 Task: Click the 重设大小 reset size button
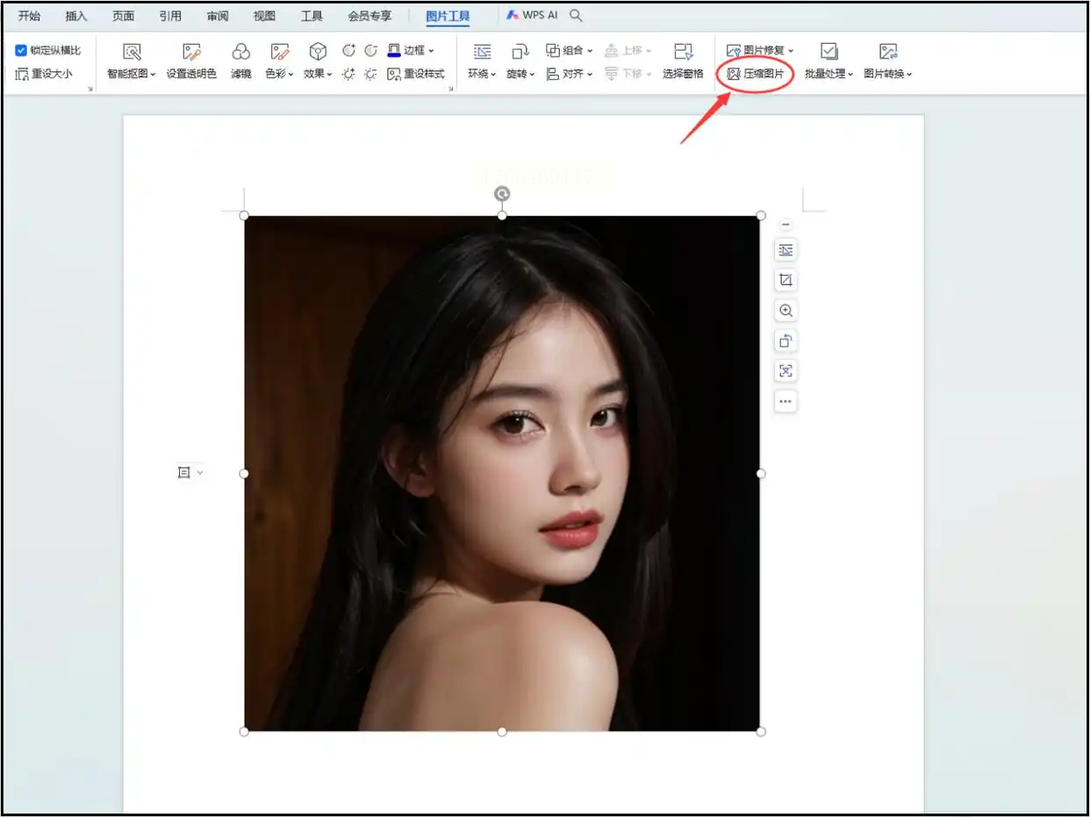pos(44,75)
